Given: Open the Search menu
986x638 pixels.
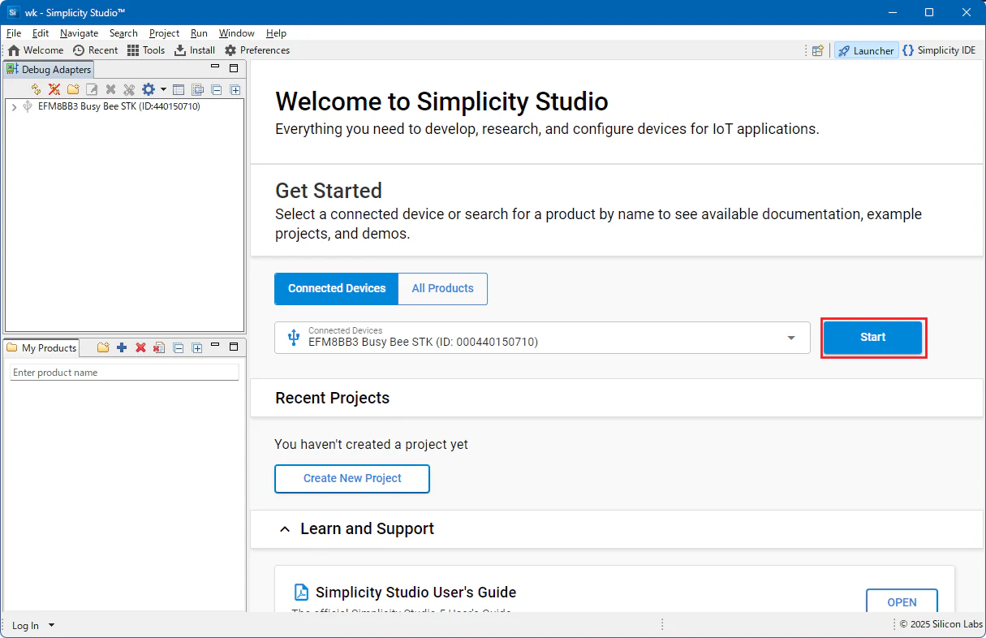Looking at the screenshot, I should [123, 33].
